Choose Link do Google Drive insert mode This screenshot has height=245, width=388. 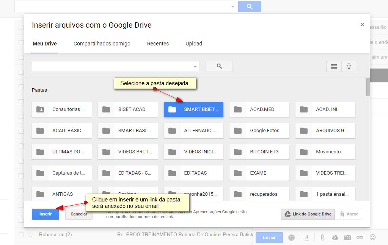308,214
